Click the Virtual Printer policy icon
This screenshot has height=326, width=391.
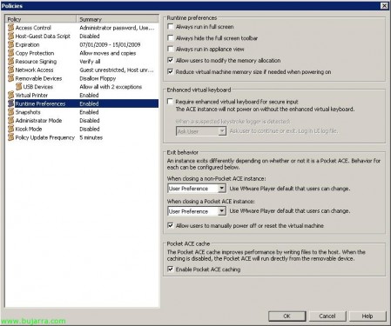point(10,95)
